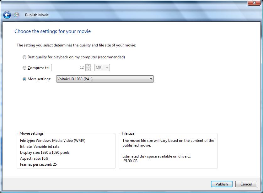Click the 'Frames per second: 25' text
Viewport: 263px width, 193px height.
[38, 164]
